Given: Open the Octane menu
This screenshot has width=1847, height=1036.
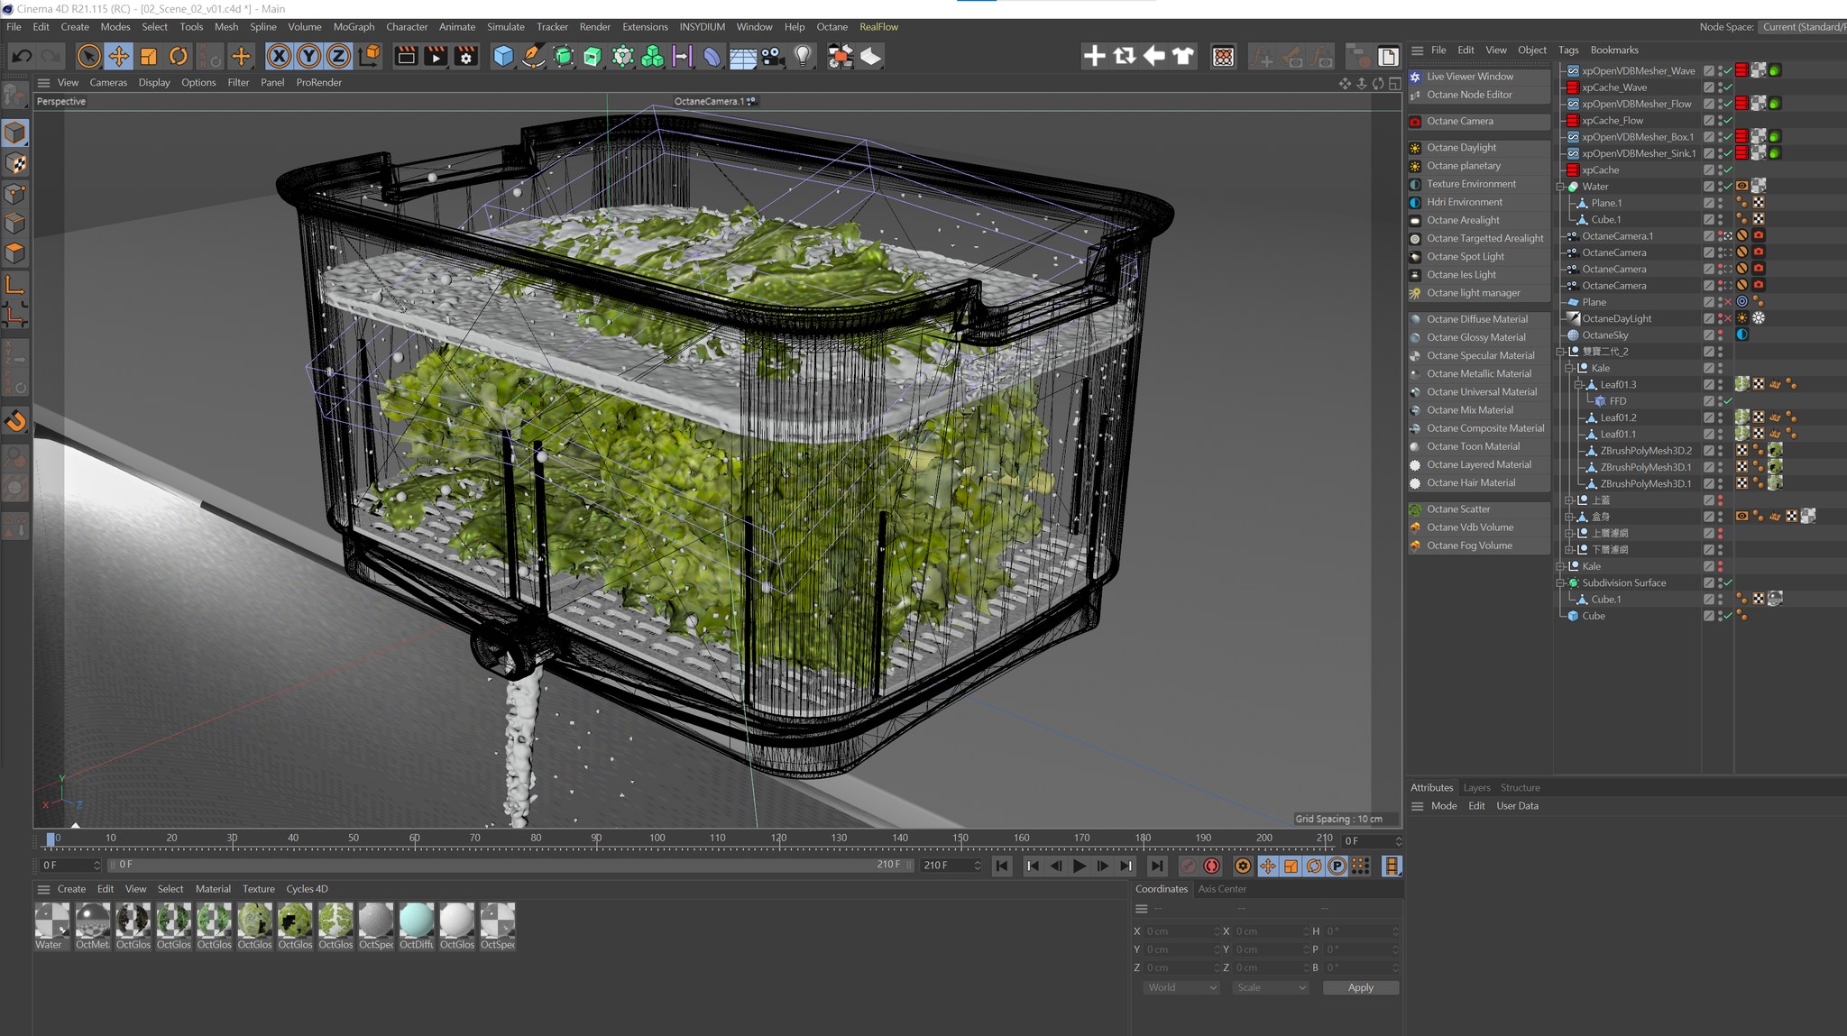Looking at the screenshot, I should pyautogui.click(x=832, y=27).
